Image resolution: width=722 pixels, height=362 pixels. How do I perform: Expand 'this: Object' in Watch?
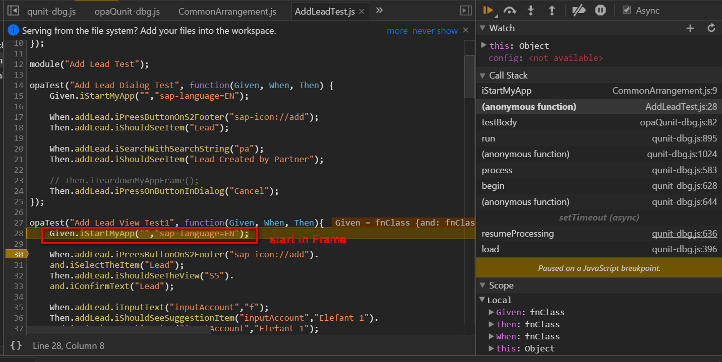(484, 45)
